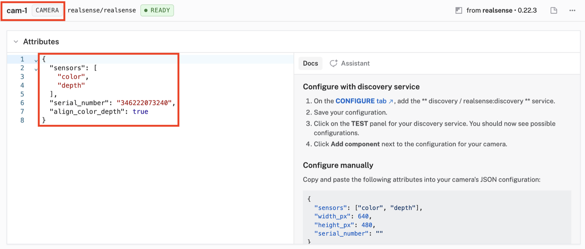
Task: Click the cam-1 component name
Action: pos(17,11)
